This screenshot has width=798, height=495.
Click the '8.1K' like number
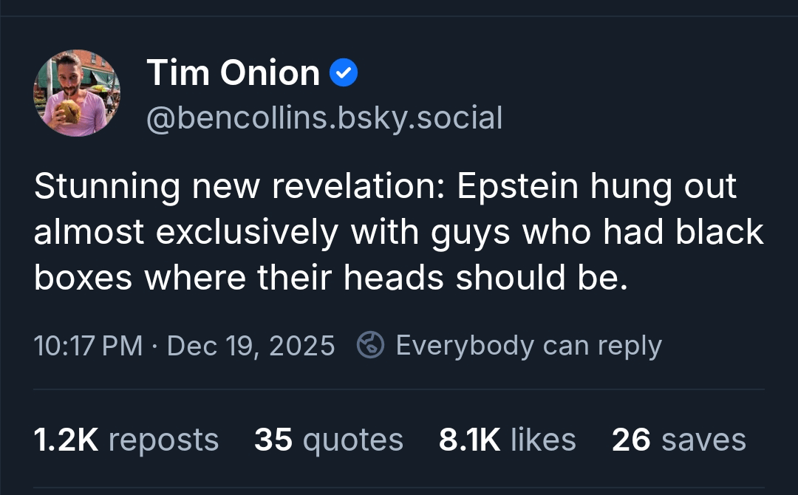[x=470, y=440]
